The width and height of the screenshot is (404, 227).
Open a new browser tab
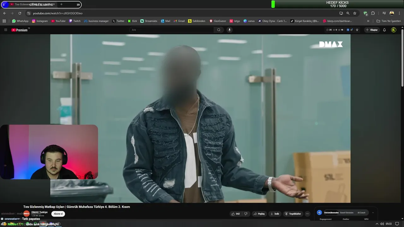[61, 4]
